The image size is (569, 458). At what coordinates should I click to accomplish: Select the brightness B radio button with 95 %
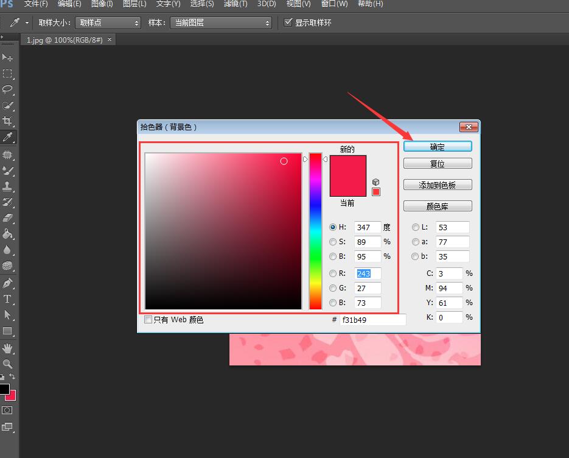(333, 256)
